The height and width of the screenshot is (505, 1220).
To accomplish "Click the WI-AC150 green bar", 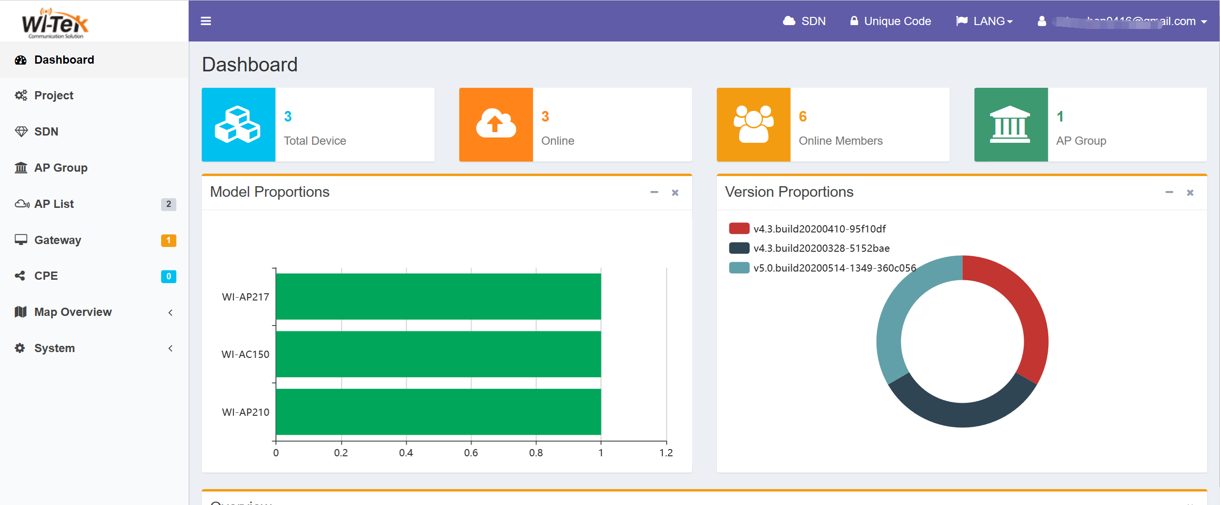I will 438,354.
